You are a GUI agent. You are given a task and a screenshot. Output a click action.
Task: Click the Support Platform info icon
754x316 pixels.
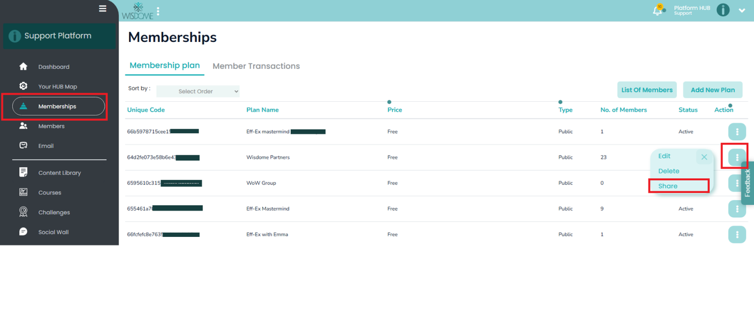(15, 36)
